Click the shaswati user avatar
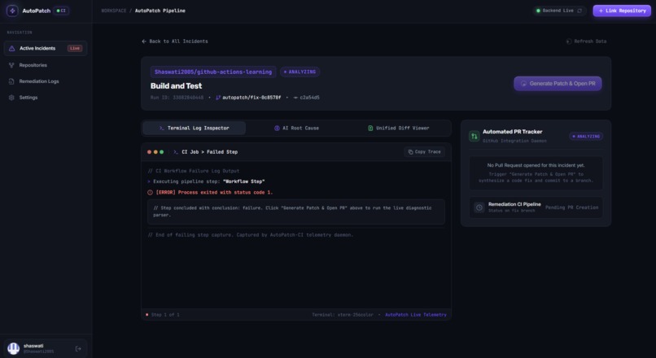 (13, 348)
